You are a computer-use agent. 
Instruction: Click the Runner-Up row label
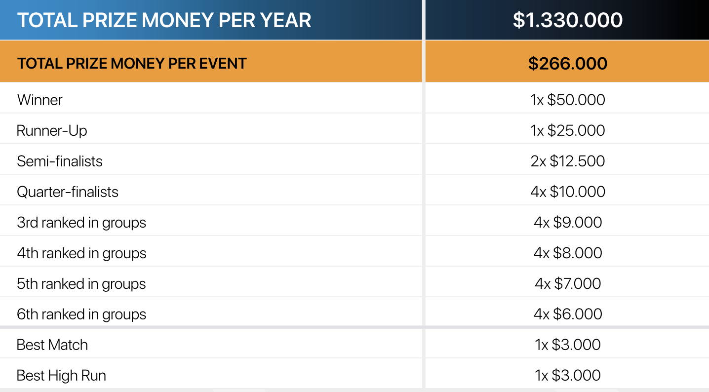coord(52,130)
